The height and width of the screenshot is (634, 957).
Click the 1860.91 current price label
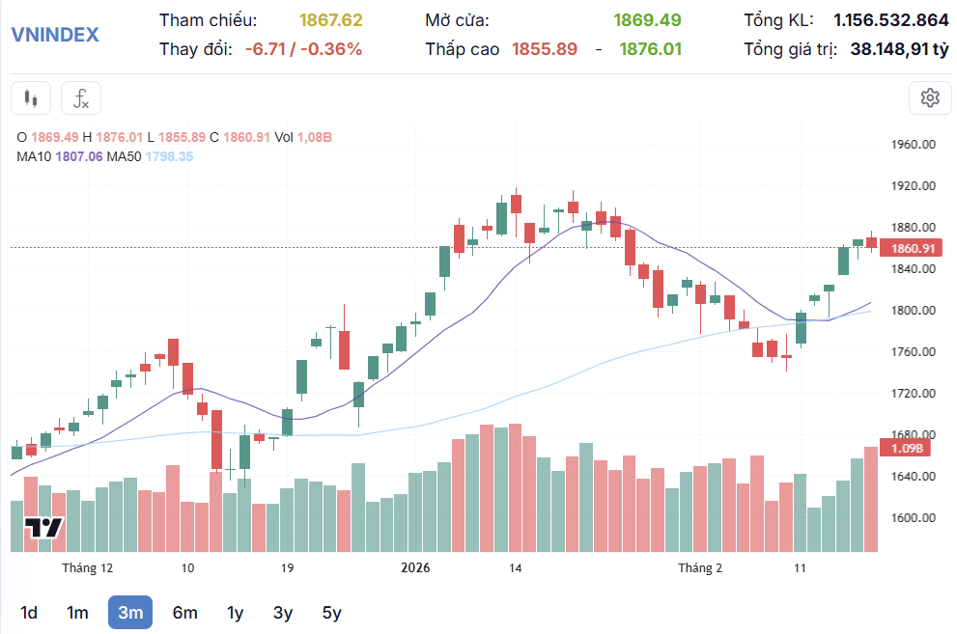click(x=912, y=248)
